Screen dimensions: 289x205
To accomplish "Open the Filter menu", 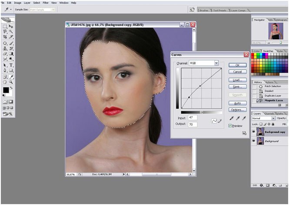I will pos(45,3).
